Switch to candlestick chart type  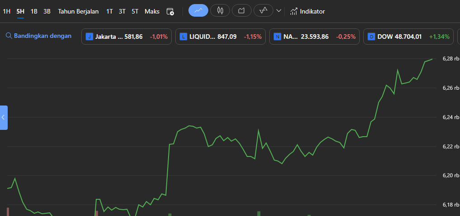[x=220, y=10]
